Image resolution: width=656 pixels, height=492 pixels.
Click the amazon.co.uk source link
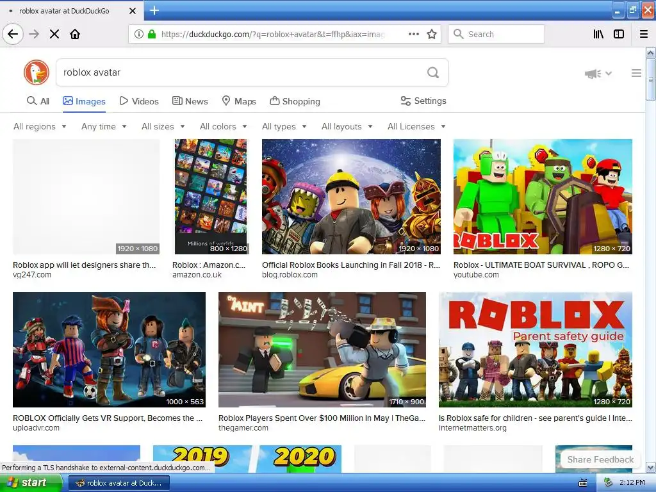click(197, 275)
